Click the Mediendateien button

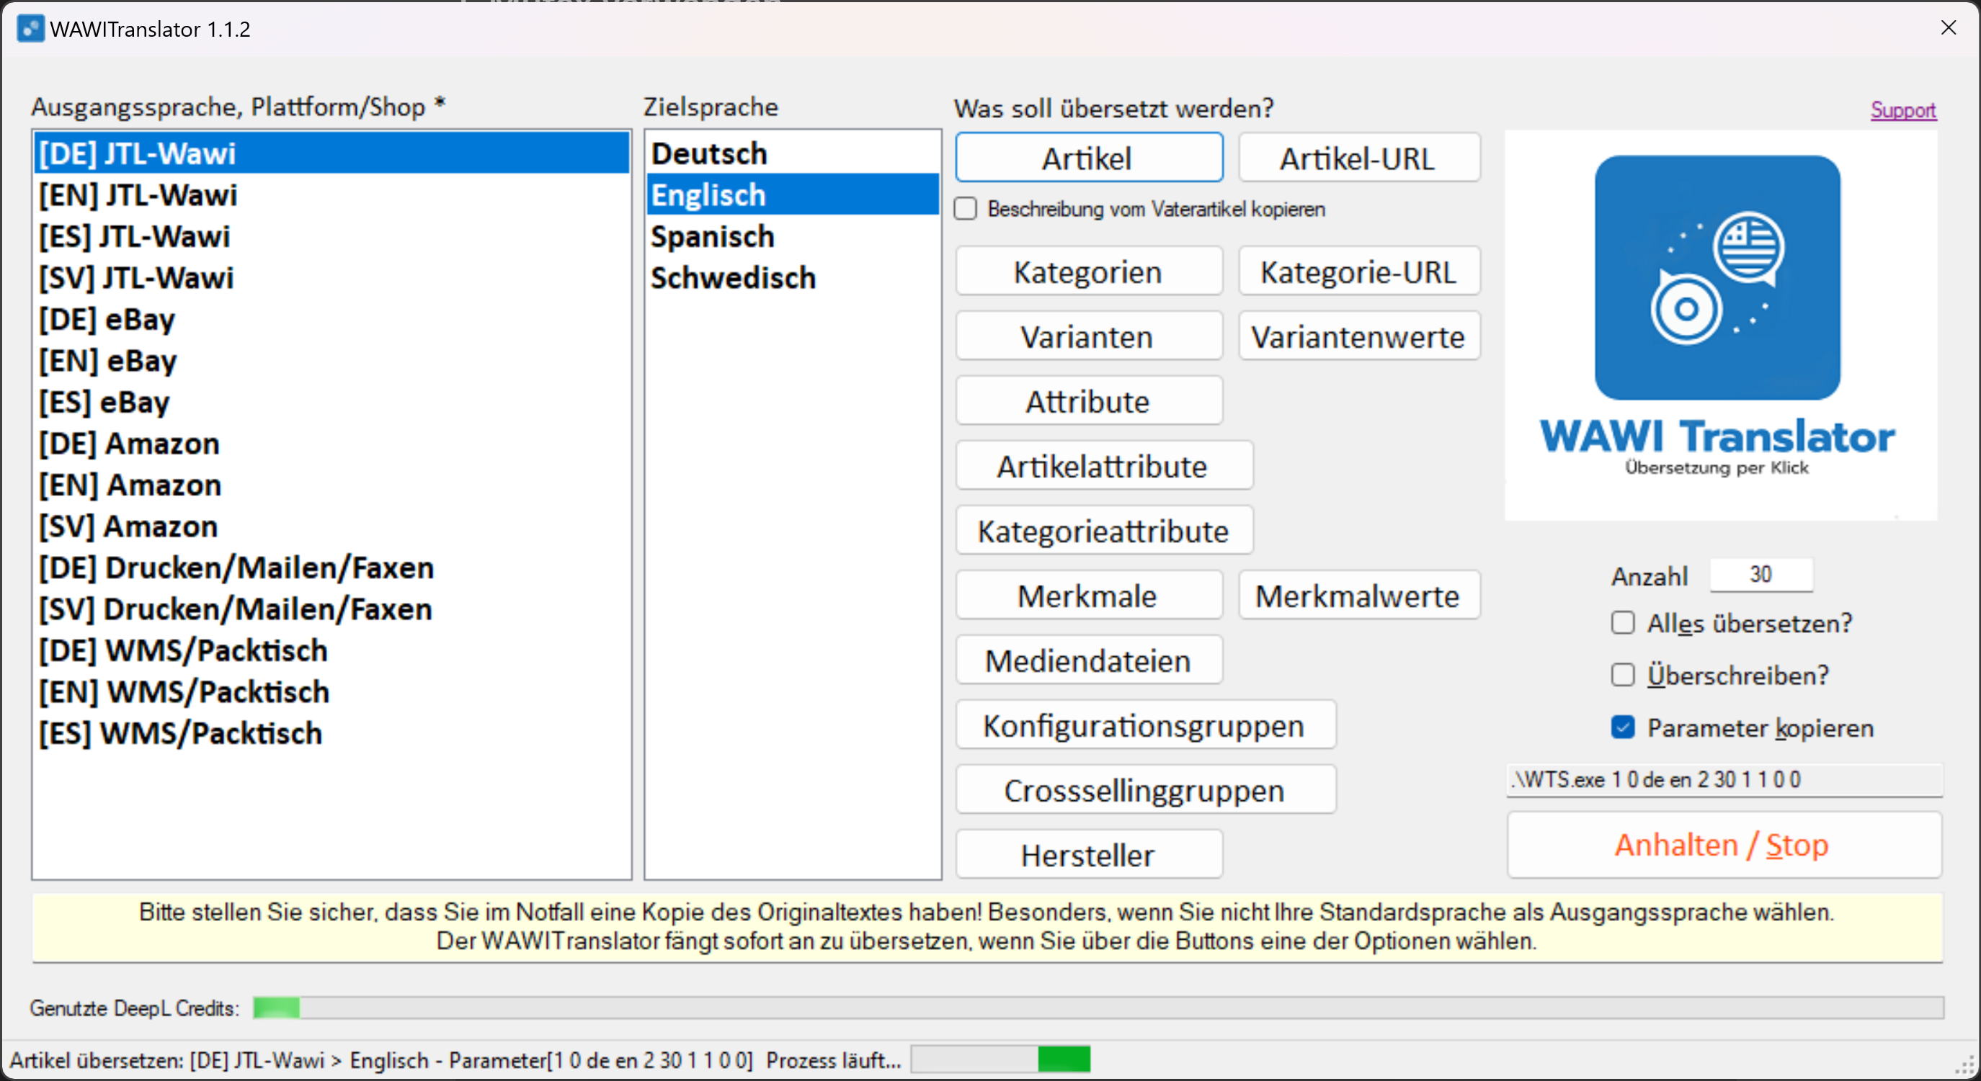coord(1089,660)
